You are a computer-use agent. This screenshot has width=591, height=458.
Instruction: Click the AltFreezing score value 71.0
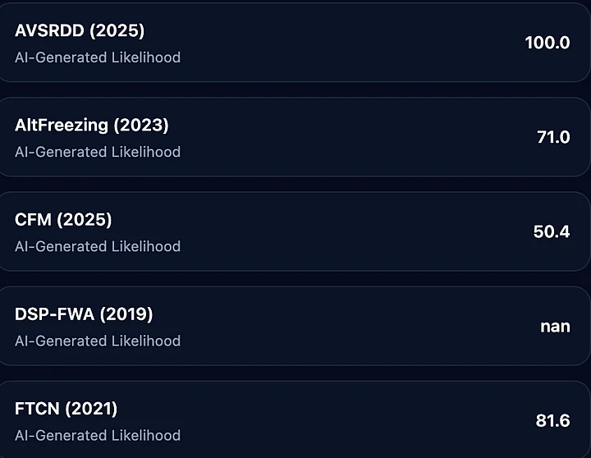(552, 137)
